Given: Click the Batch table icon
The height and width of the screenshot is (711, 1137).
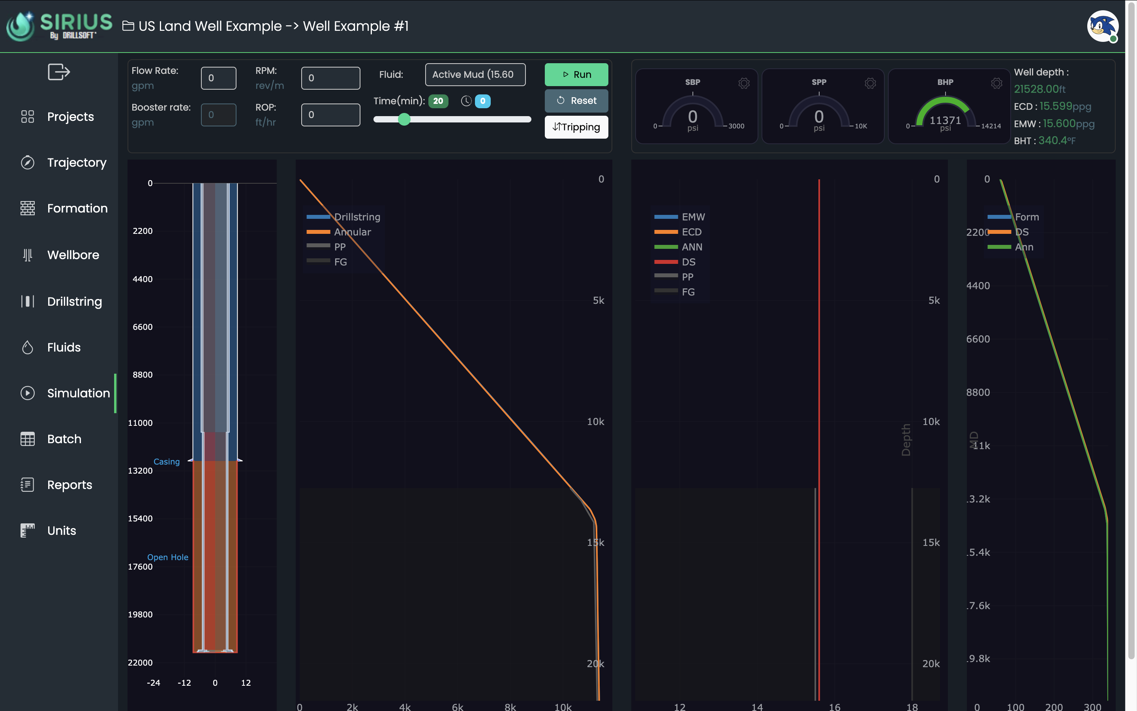Looking at the screenshot, I should 28,439.
